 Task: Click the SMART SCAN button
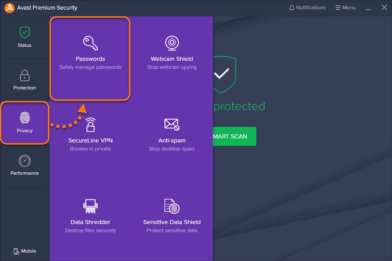click(235, 136)
